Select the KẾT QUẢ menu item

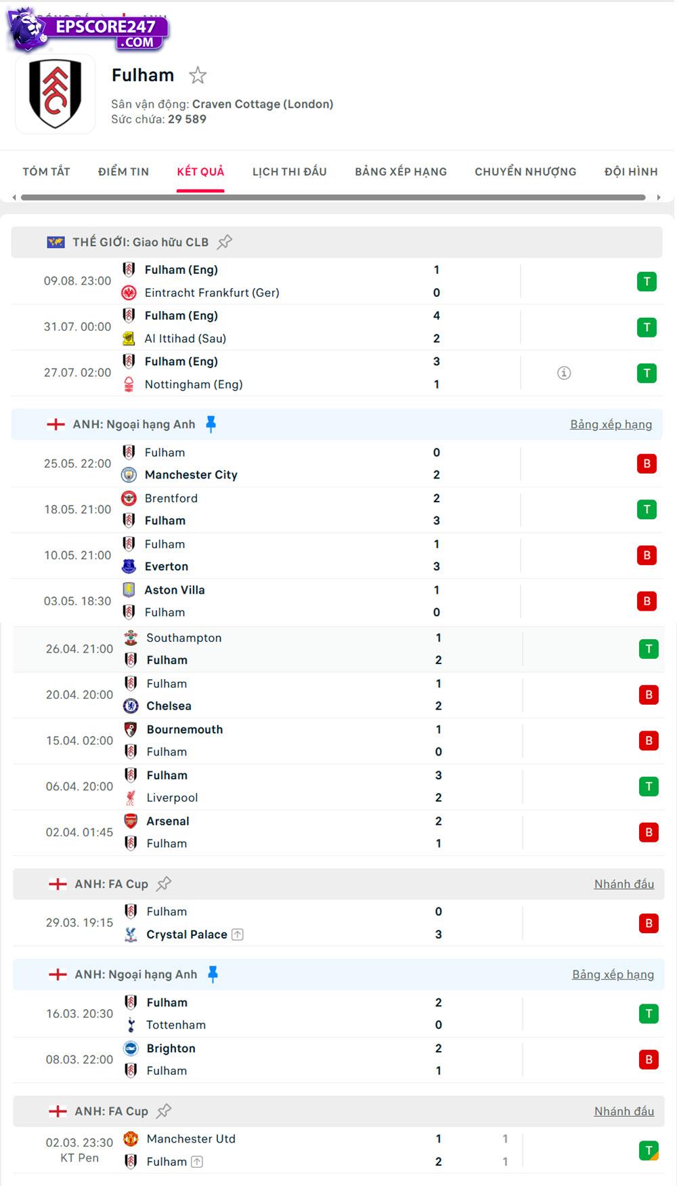(200, 171)
